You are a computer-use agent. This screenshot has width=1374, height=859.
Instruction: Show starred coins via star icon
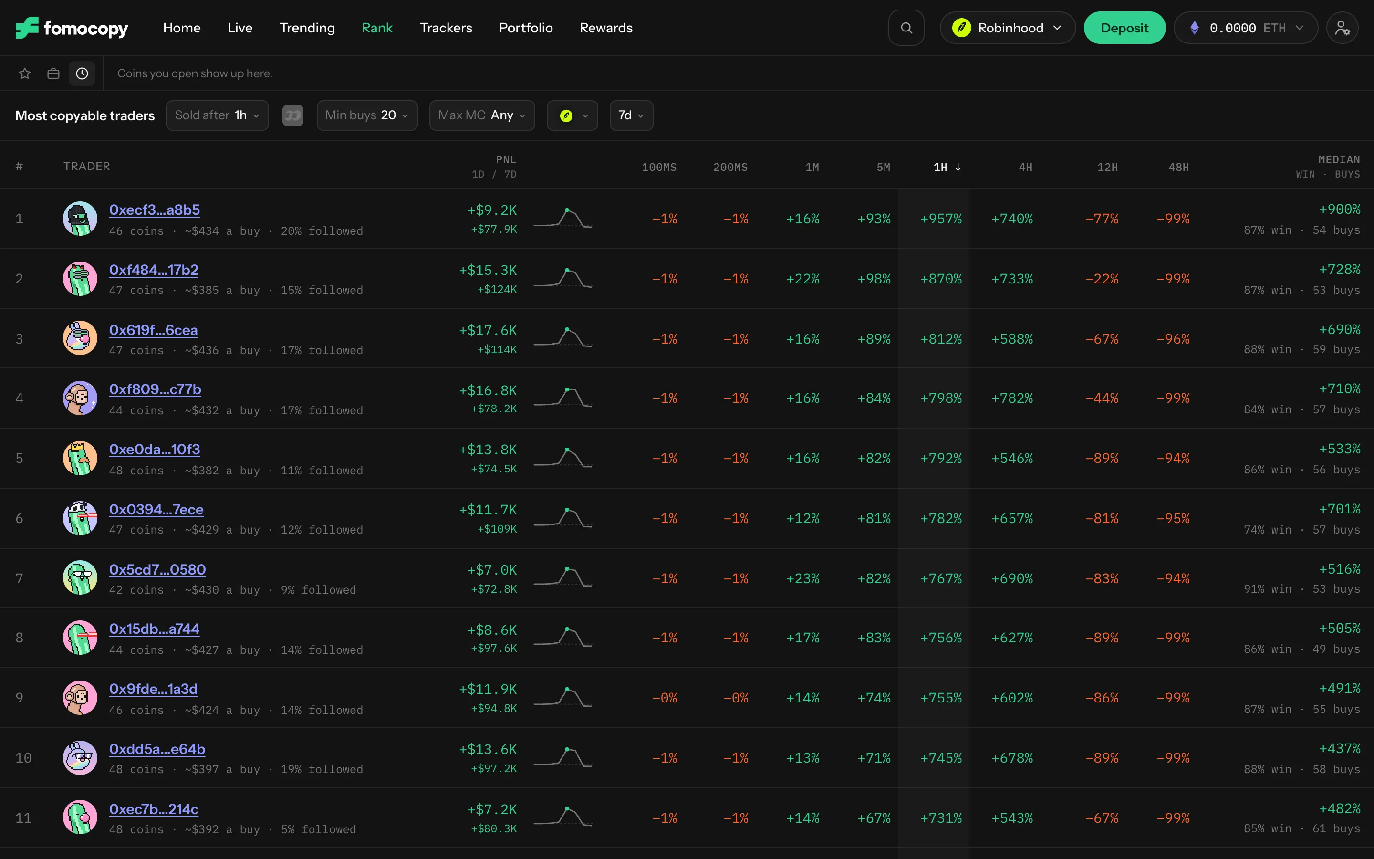click(25, 73)
